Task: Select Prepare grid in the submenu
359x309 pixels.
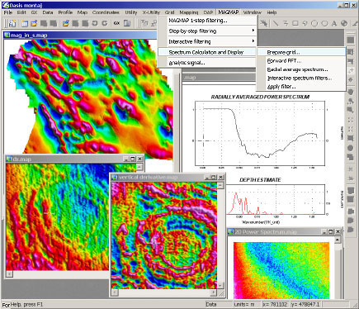Action: [301, 52]
